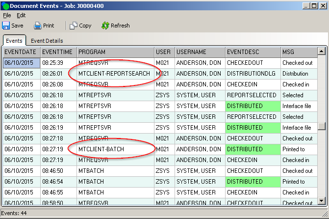The width and height of the screenshot is (329, 219).
Task: Select the MTCLIENT-REPORTSEARCH program cell
Action: coord(114,74)
